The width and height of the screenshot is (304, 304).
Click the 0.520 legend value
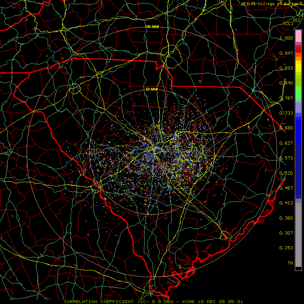tap(286, 173)
